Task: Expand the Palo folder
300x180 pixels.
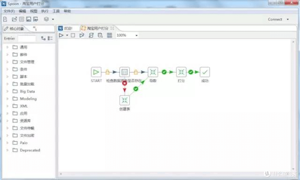Action: click(x=7, y=143)
